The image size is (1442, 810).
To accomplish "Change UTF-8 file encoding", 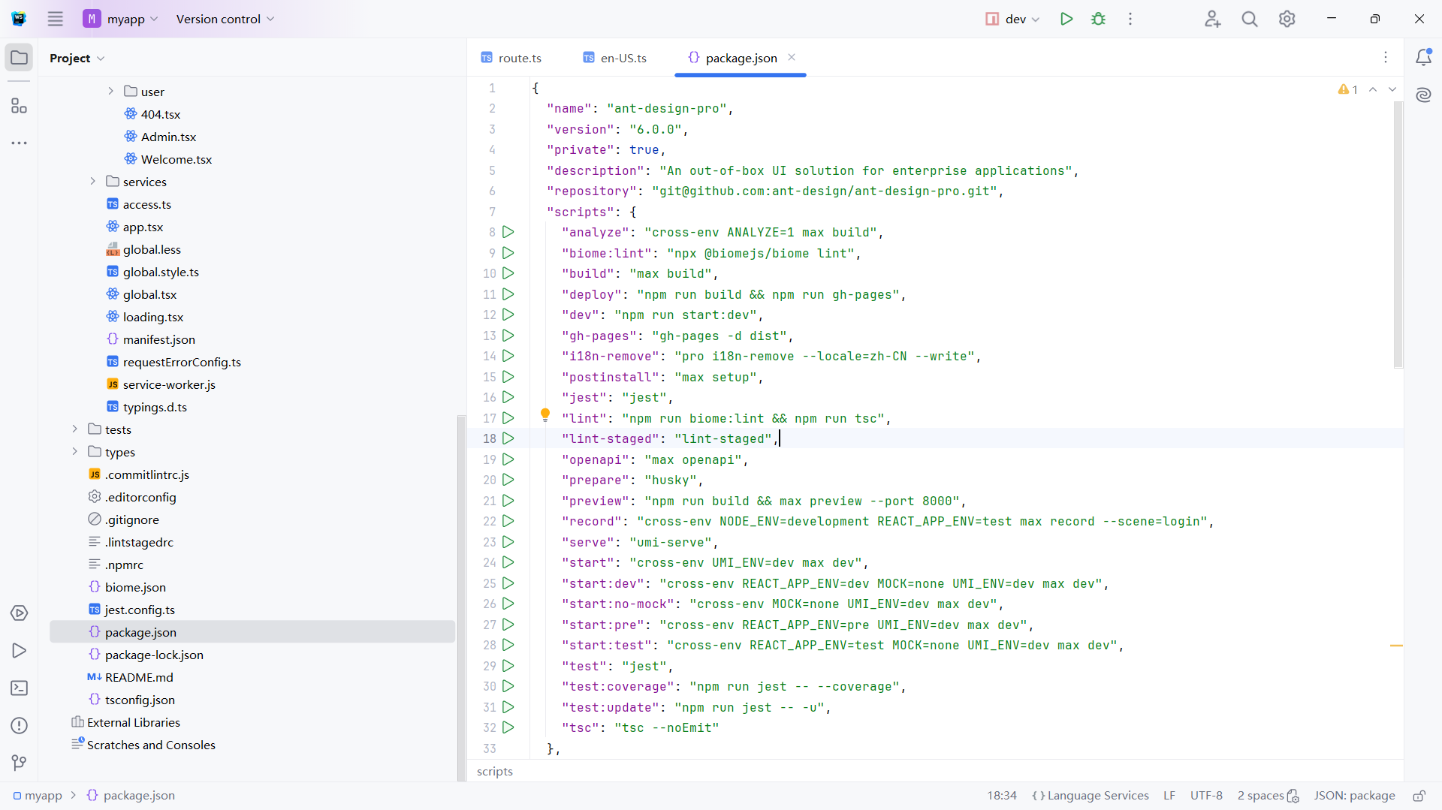I will click(1206, 796).
